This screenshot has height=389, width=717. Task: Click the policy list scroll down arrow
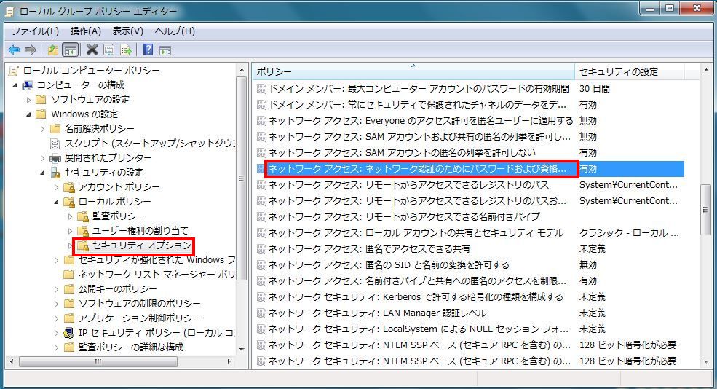pyautogui.click(x=705, y=361)
